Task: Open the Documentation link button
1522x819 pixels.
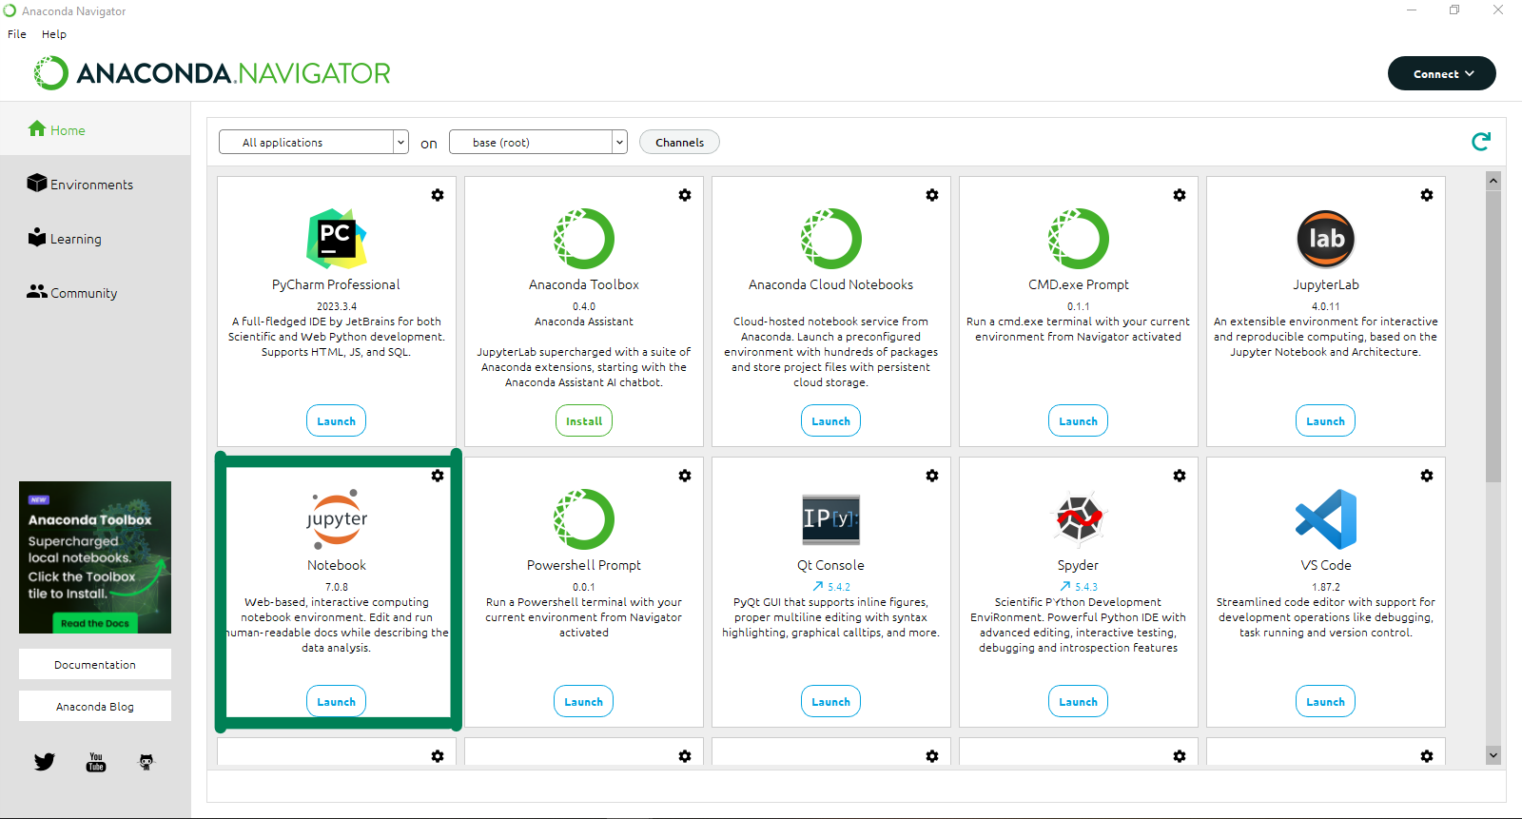Action: pos(95,664)
